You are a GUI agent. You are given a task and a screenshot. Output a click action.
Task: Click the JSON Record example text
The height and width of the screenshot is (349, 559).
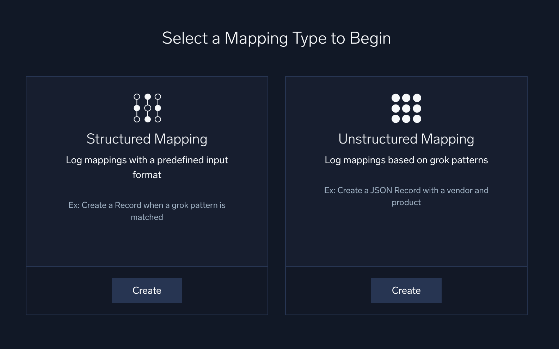[x=406, y=196]
